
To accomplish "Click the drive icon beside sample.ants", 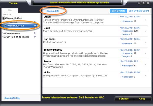I will tap(5, 33).
